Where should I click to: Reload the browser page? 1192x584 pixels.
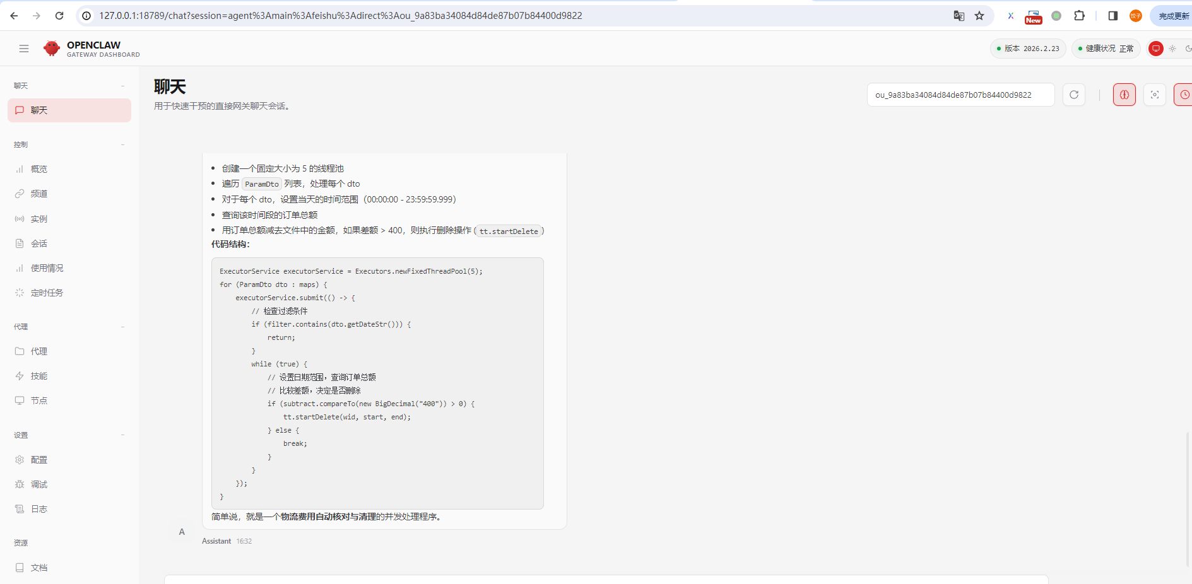click(59, 16)
